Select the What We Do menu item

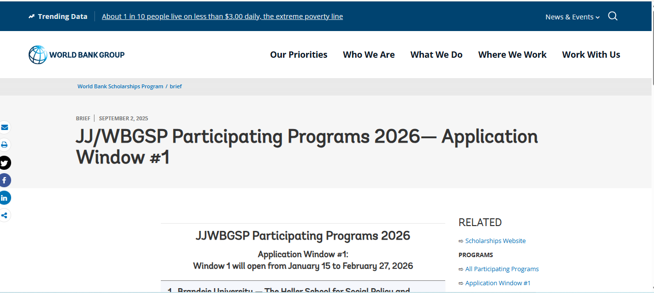click(436, 54)
